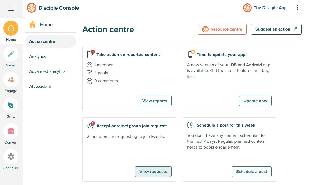The height and width of the screenshot is (185, 309).
Task: Select the Grow leaf icon
Action: [x=11, y=105]
